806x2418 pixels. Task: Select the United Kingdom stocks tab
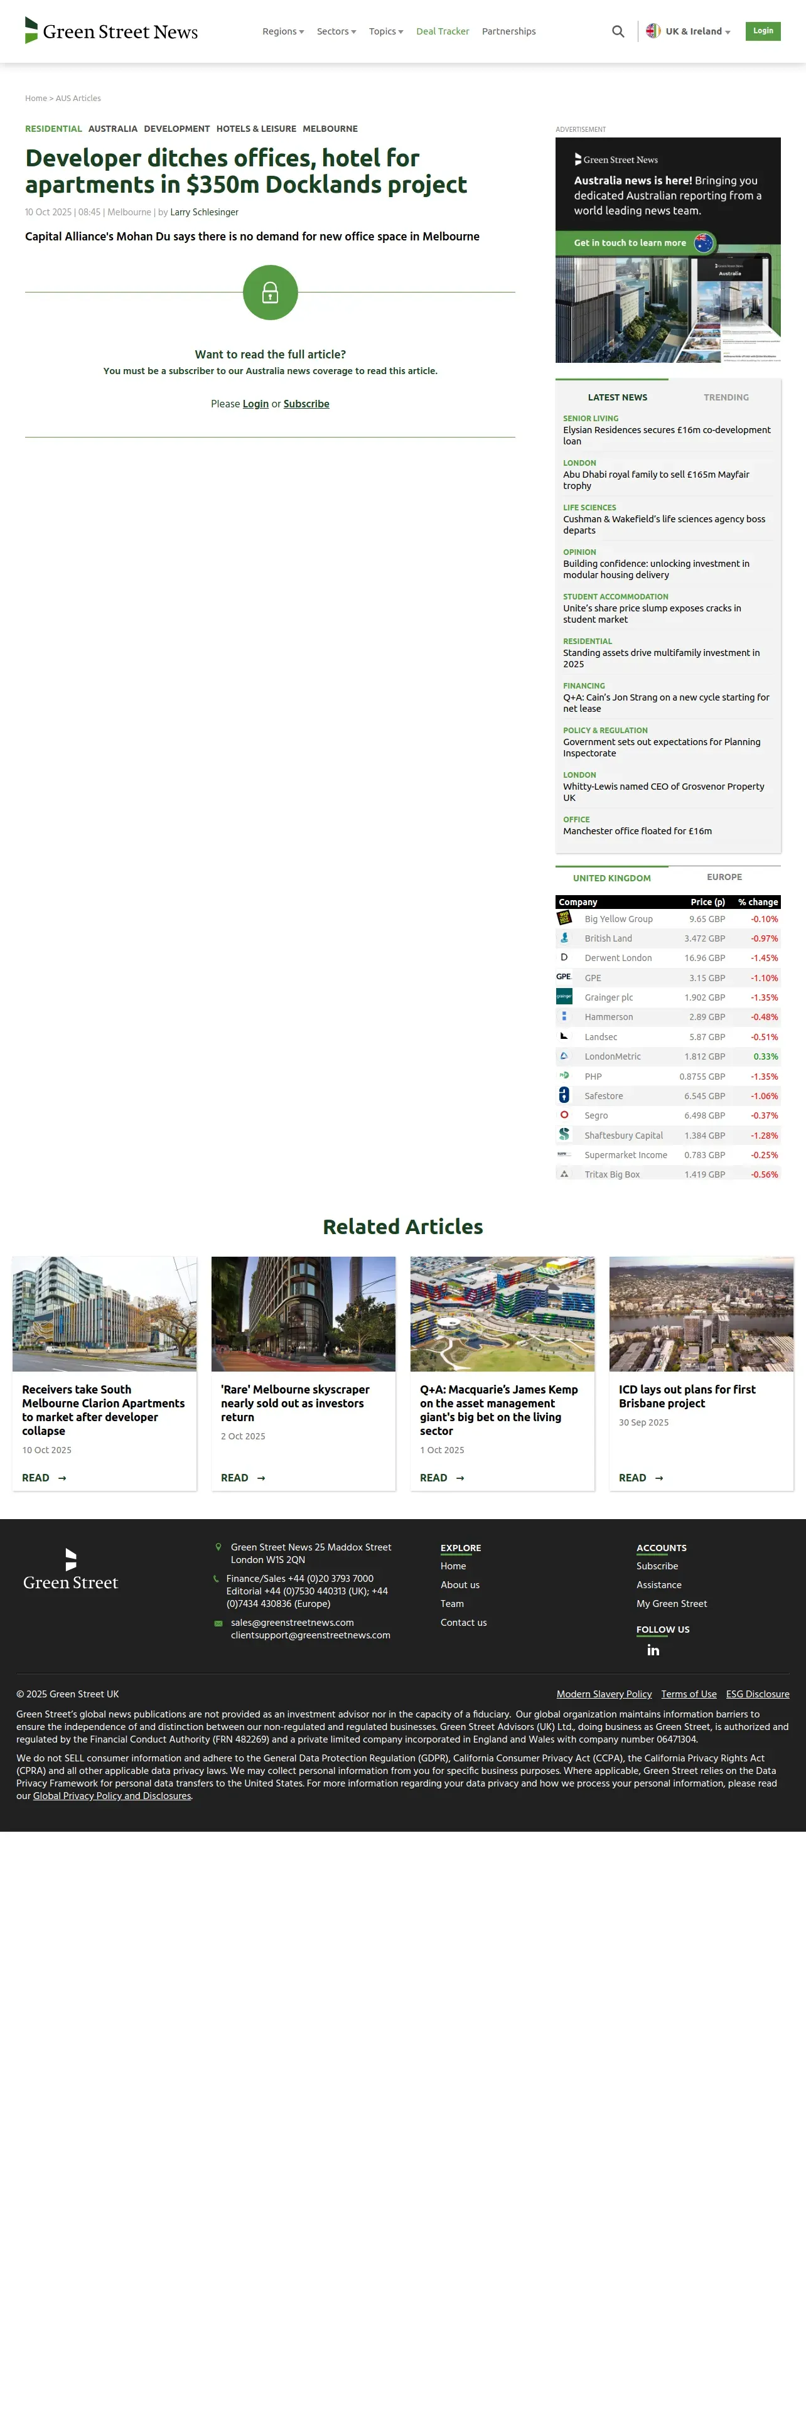612,878
